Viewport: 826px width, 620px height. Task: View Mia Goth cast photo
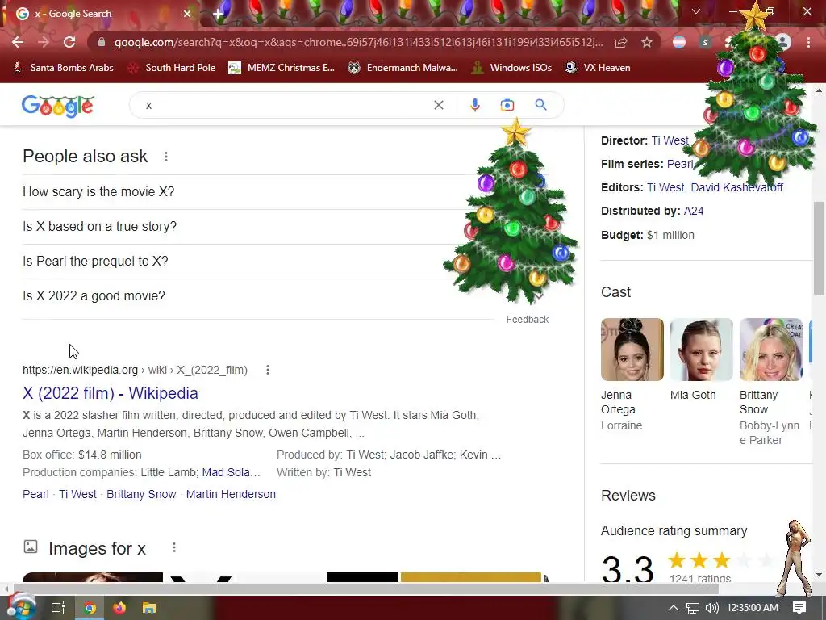(x=701, y=350)
